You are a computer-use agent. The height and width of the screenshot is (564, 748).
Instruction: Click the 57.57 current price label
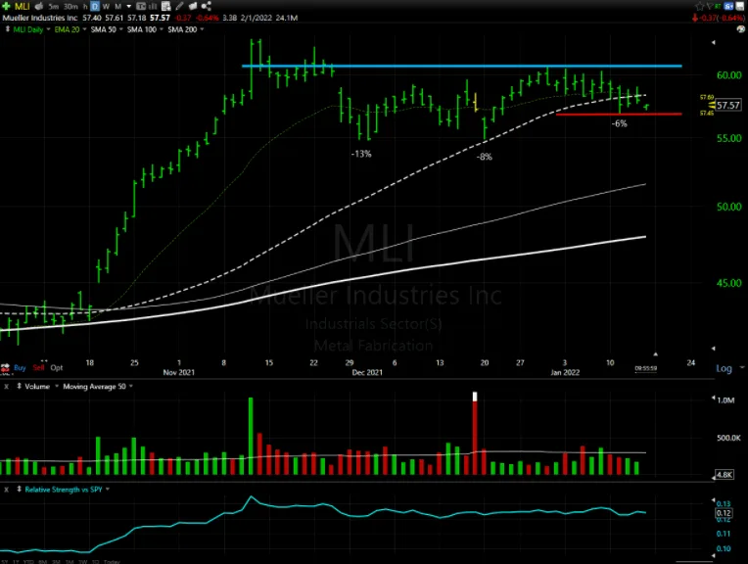click(x=728, y=105)
